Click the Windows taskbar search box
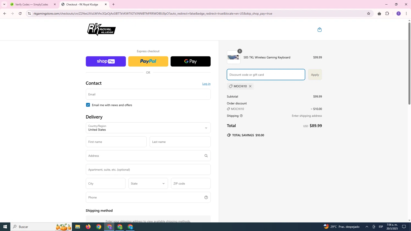The height and width of the screenshot is (231, 411). click(x=41, y=227)
